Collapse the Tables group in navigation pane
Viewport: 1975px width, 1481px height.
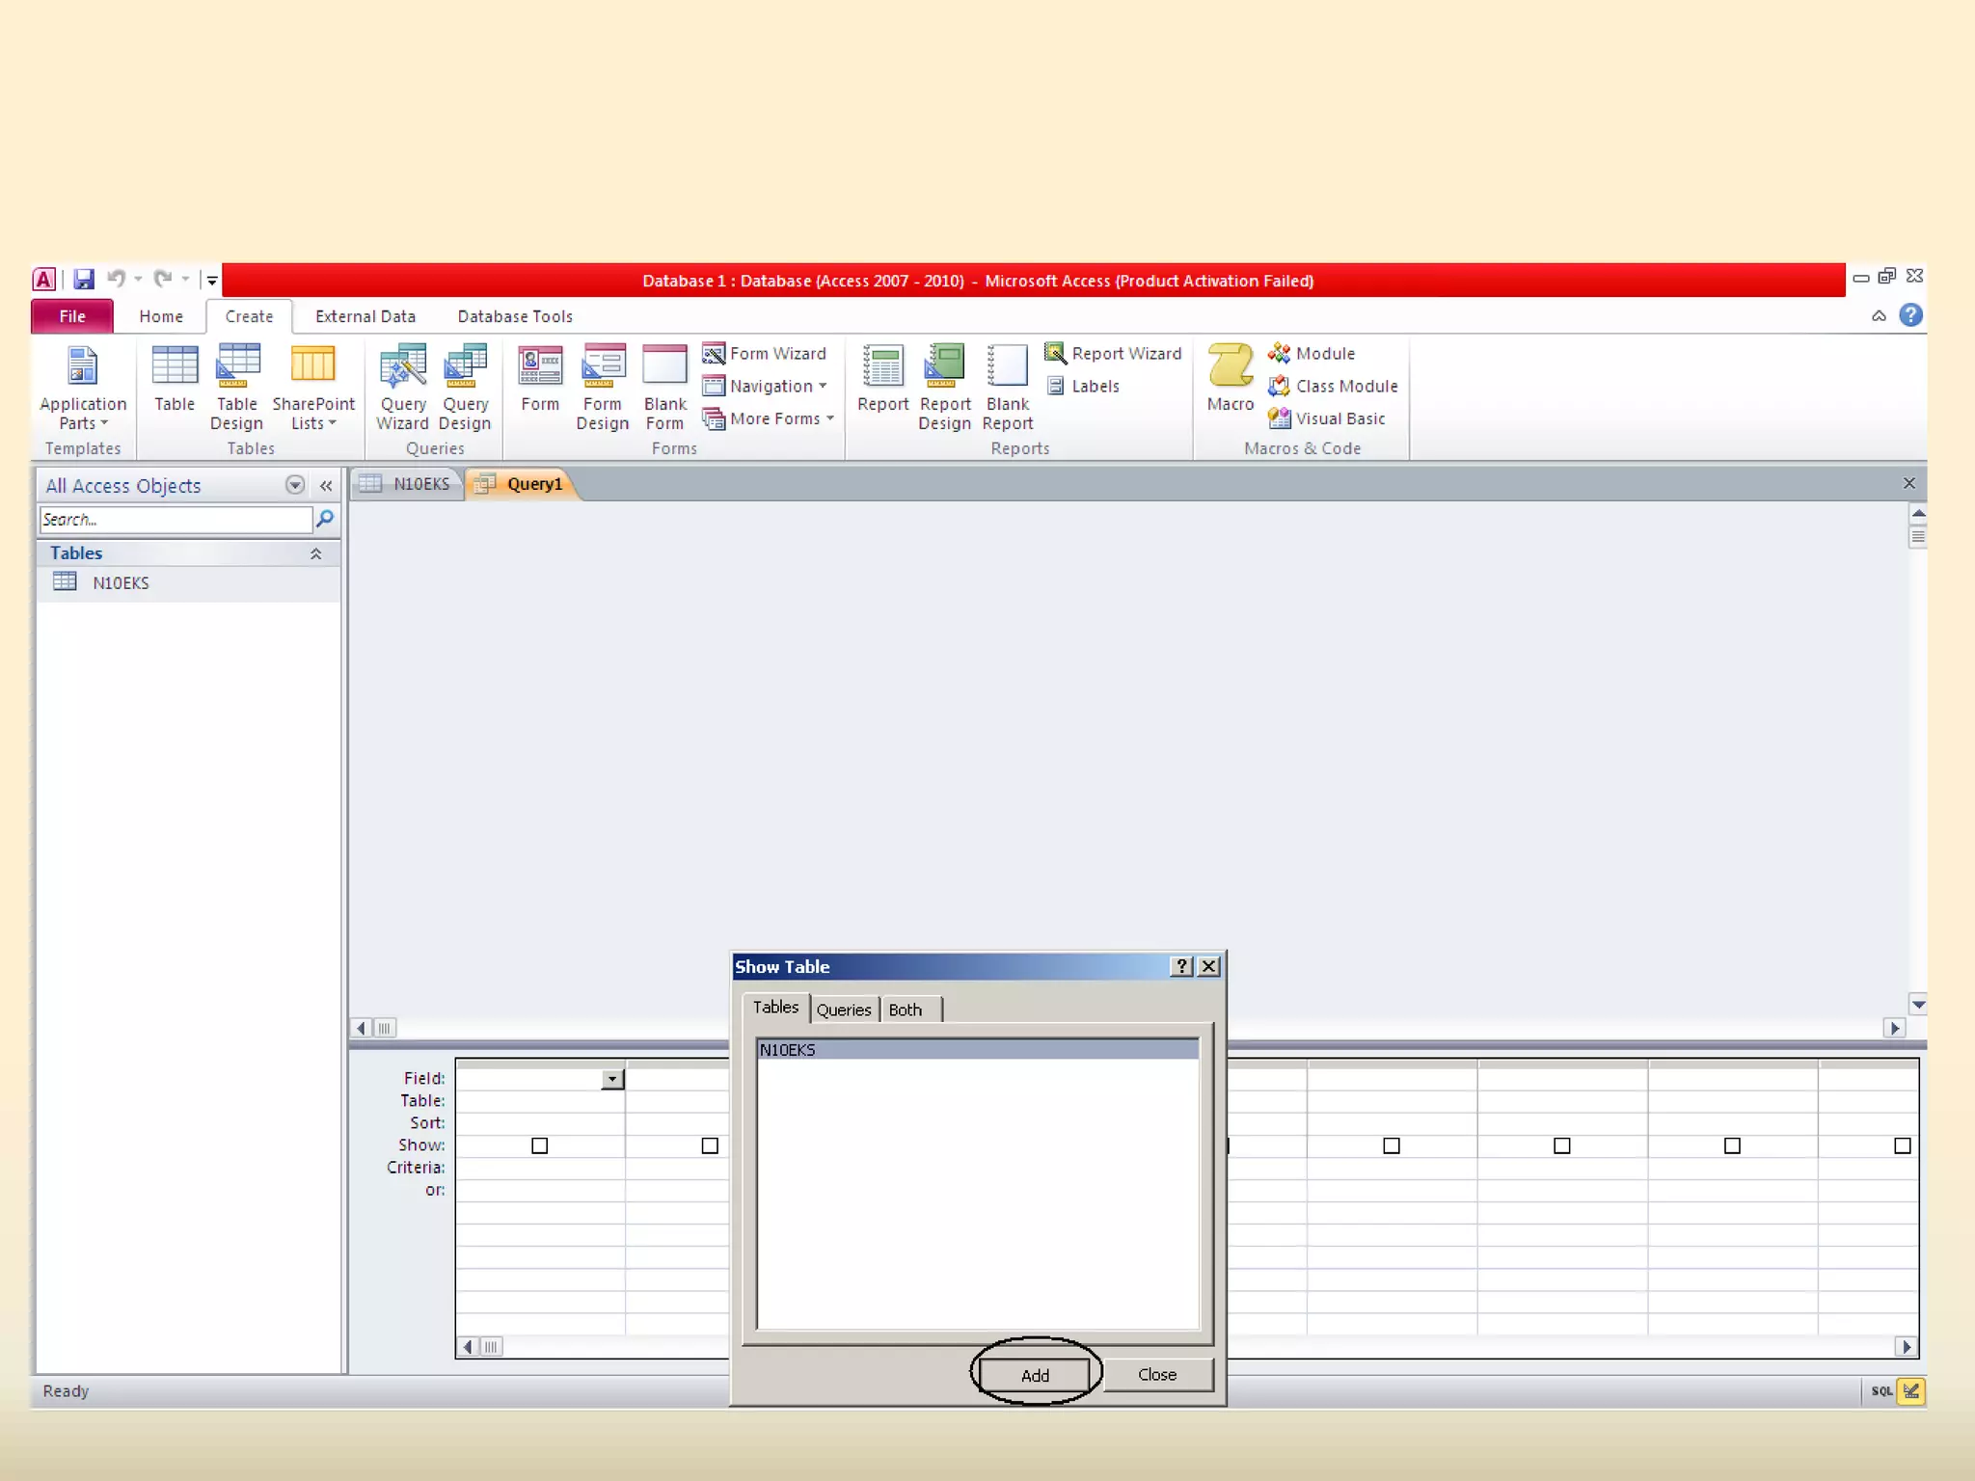[x=315, y=553]
